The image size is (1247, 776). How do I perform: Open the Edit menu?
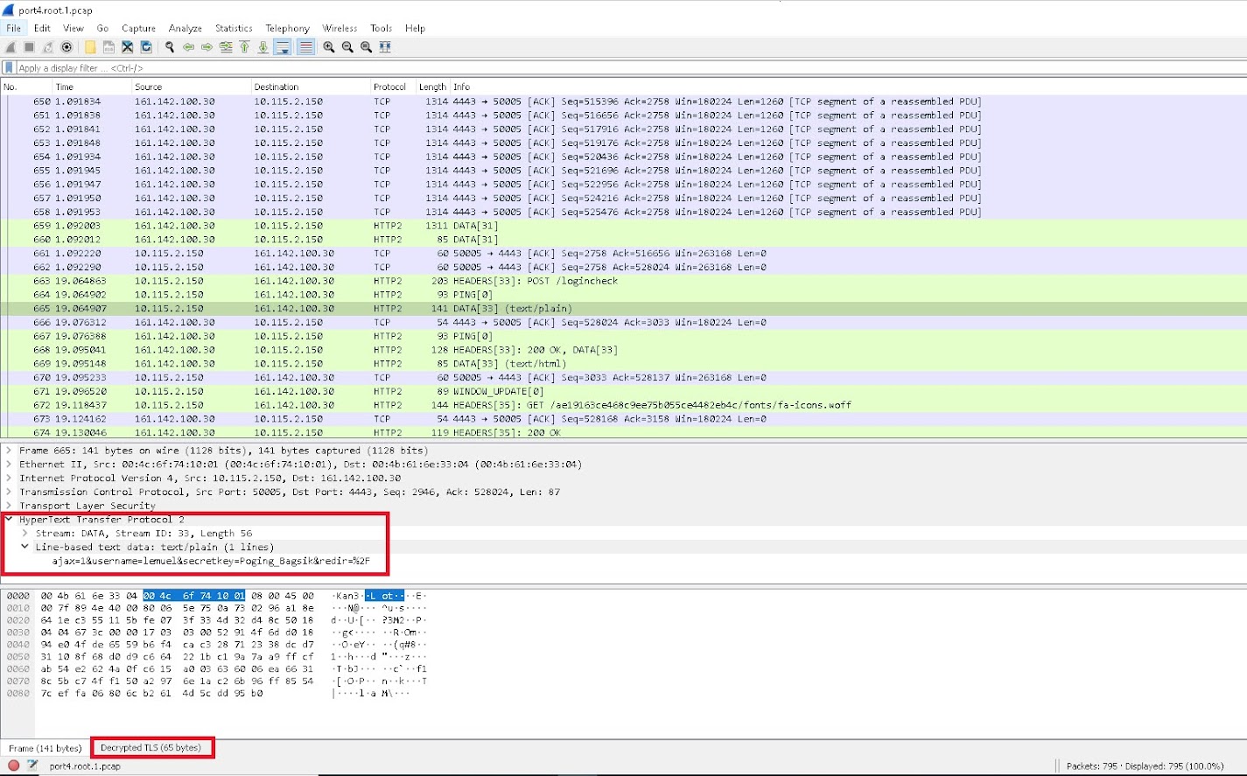pyautogui.click(x=42, y=28)
